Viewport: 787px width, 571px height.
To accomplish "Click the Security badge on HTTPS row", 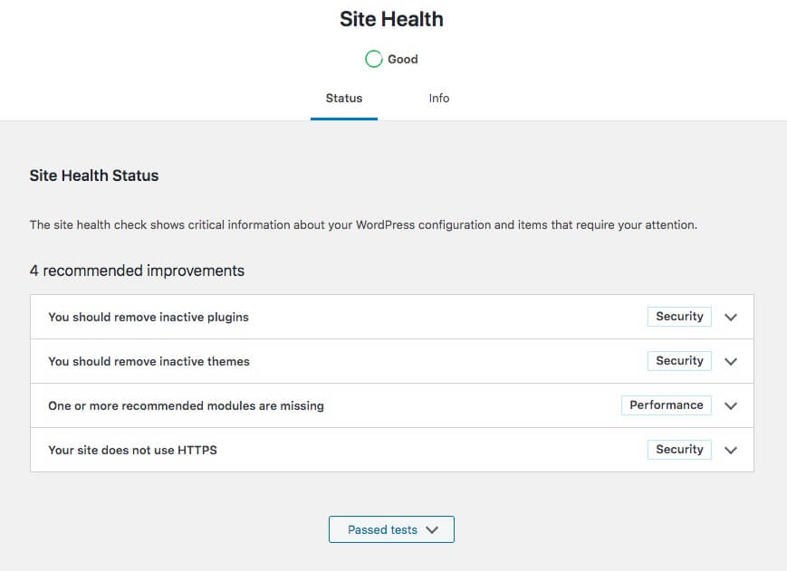I will pyautogui.click(x=679, y=449).
